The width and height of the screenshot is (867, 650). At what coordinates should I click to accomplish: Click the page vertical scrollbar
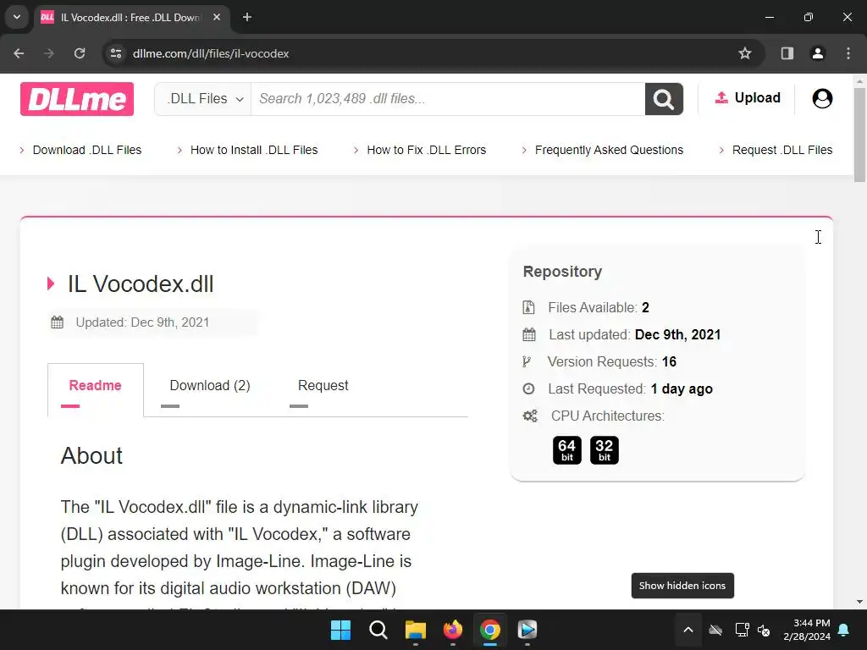click(860, 135)
